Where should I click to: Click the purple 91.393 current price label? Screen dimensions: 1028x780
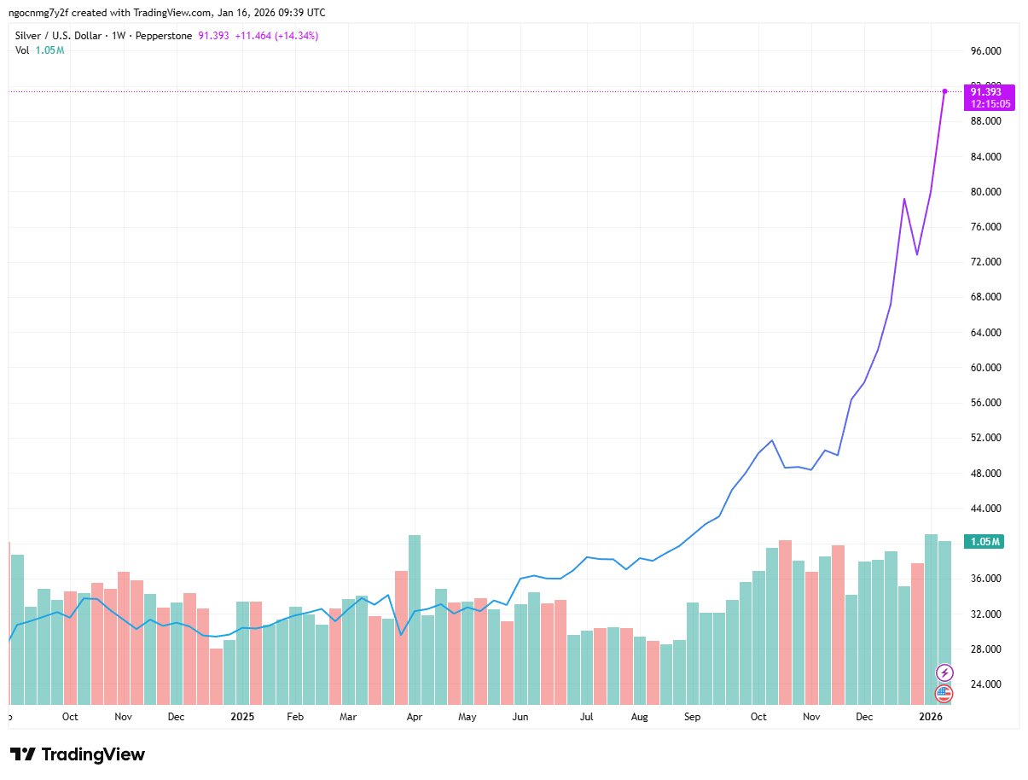[990, 91]
